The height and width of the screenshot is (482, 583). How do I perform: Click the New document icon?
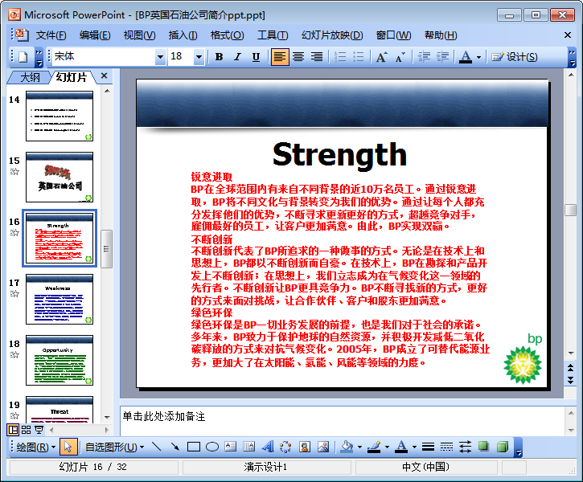click(23, 57)
